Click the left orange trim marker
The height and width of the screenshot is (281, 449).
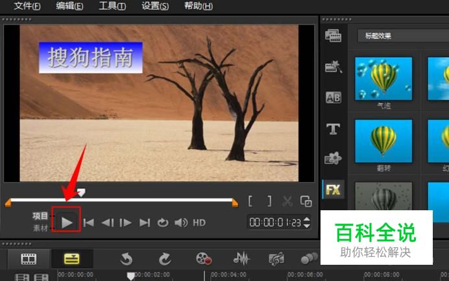click(8, 203)
